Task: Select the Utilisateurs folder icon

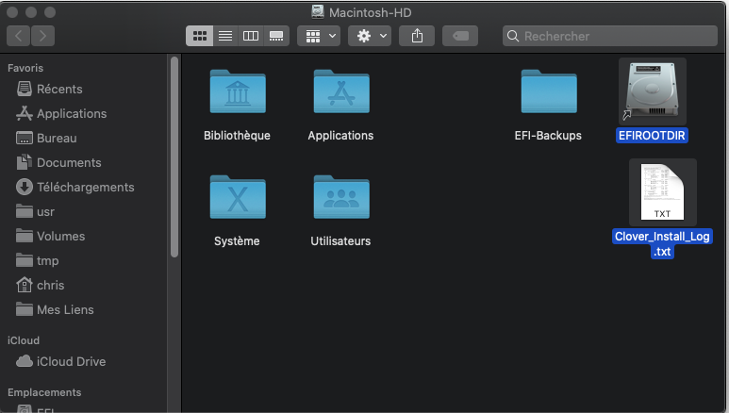Action: (341, 197)
